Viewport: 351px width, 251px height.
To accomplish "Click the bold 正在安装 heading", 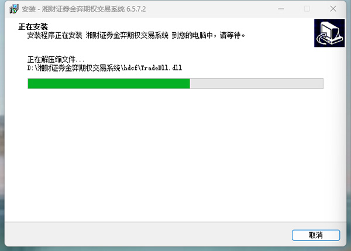I will click(x=33, y=26).
